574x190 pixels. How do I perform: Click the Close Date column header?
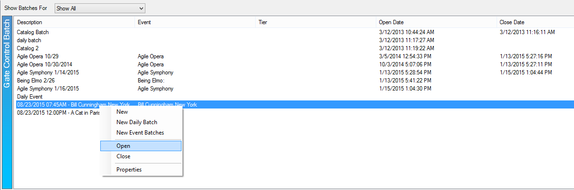coord(512,22)
